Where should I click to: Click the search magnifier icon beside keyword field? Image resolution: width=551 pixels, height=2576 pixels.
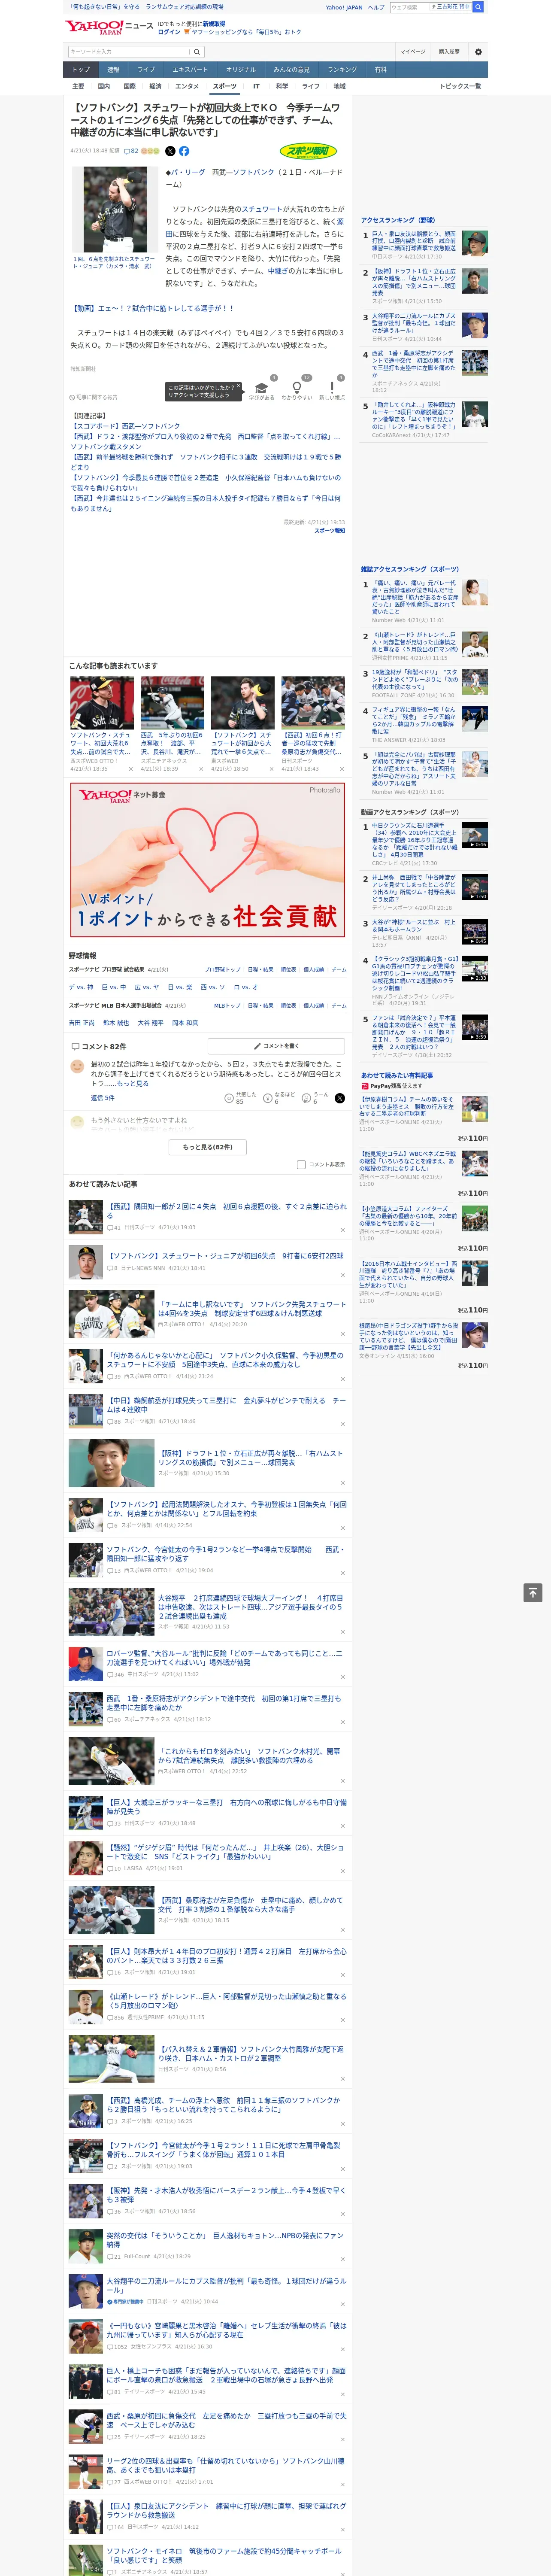click(197, 52)
